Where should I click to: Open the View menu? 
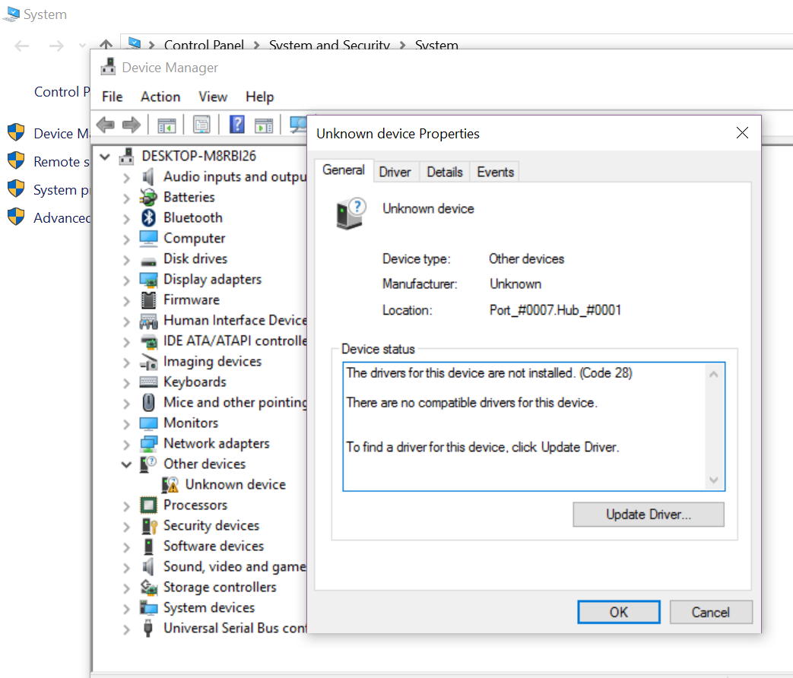click(213, 97)
